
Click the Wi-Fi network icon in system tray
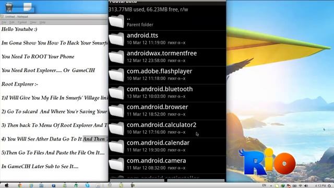click(301, 186)
